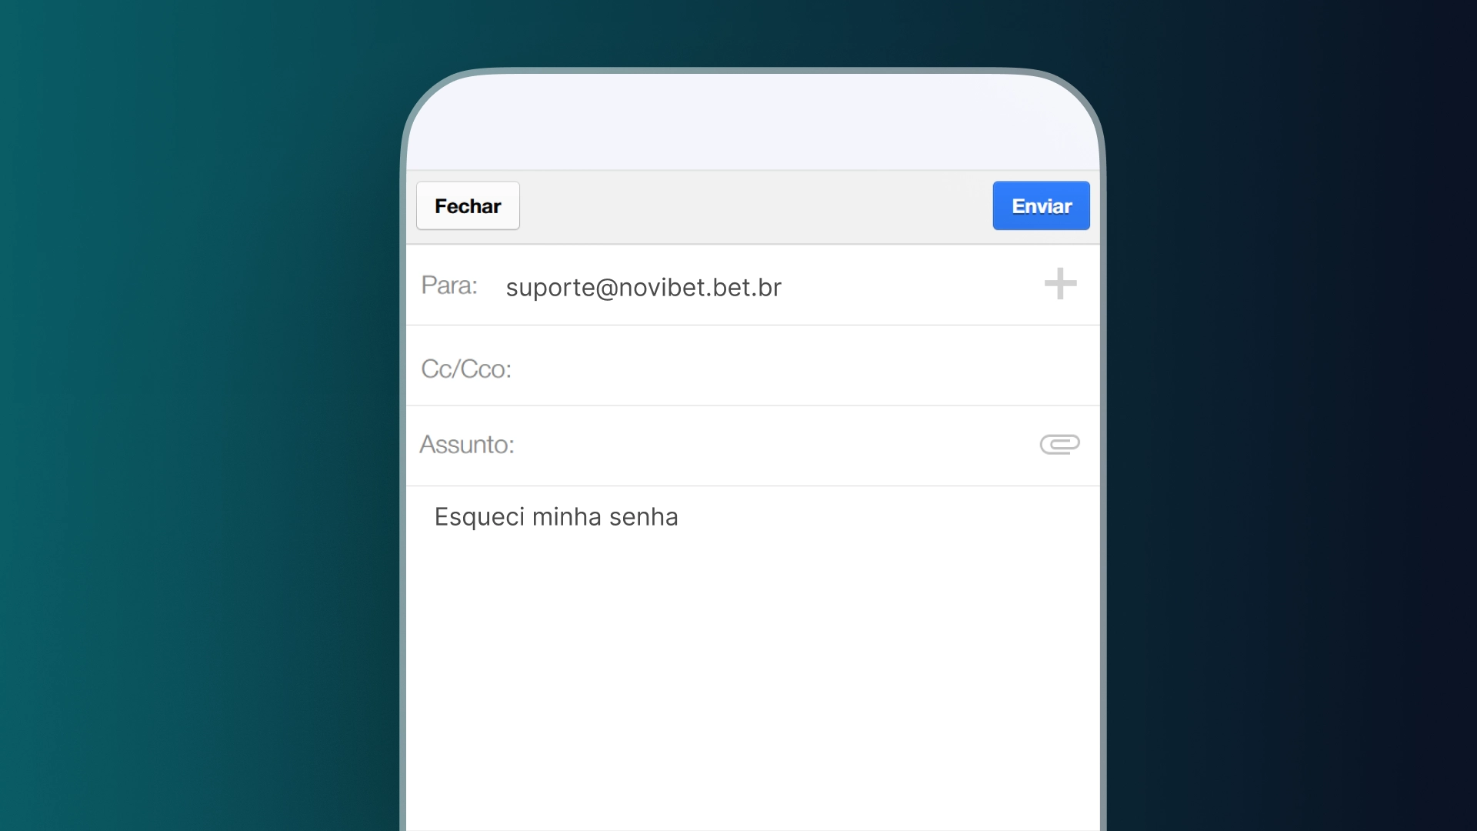Click empty toolbar space between Fechar and Enviar
The image size is (1477, 831).
(x=754, y=206)
